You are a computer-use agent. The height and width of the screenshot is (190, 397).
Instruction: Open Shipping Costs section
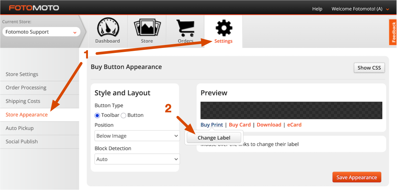pyautogui.click(x=23, y=101)
